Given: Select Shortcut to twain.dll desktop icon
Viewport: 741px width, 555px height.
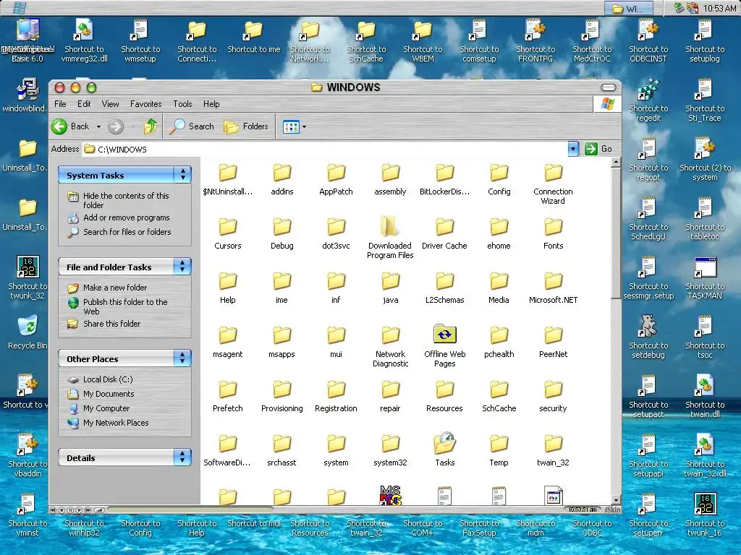Looking at the screenshot, I should (x=705, y=386).
